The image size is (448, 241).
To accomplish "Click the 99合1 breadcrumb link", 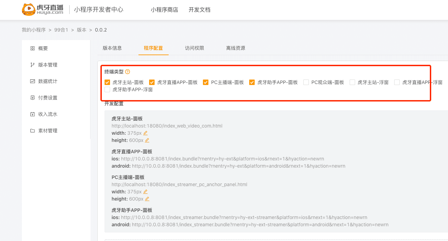I will pyautogui.click(x=61, y=30).
